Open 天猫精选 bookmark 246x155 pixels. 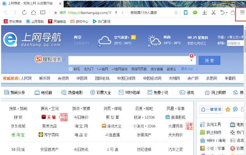pyautogui.click(x=57, y=21)
